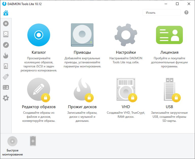Click description starting 'Записывайте образы, диски'
This screenshot has width=195, height=159.
(82, 117)
